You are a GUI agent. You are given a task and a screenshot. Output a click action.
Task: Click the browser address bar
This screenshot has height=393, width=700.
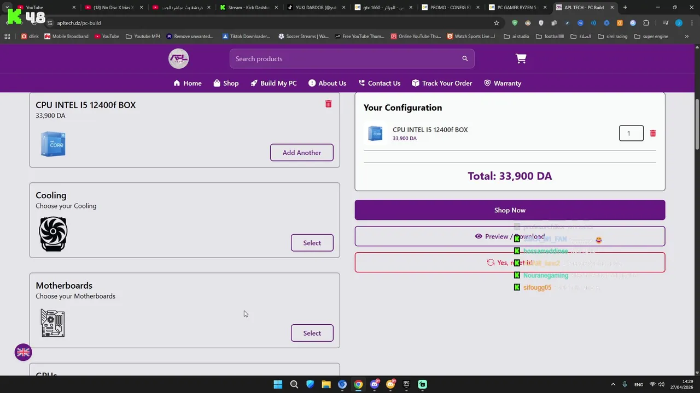[x=268, y=23]
